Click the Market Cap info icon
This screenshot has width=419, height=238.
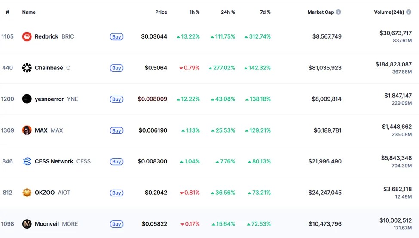click(338, 12)
